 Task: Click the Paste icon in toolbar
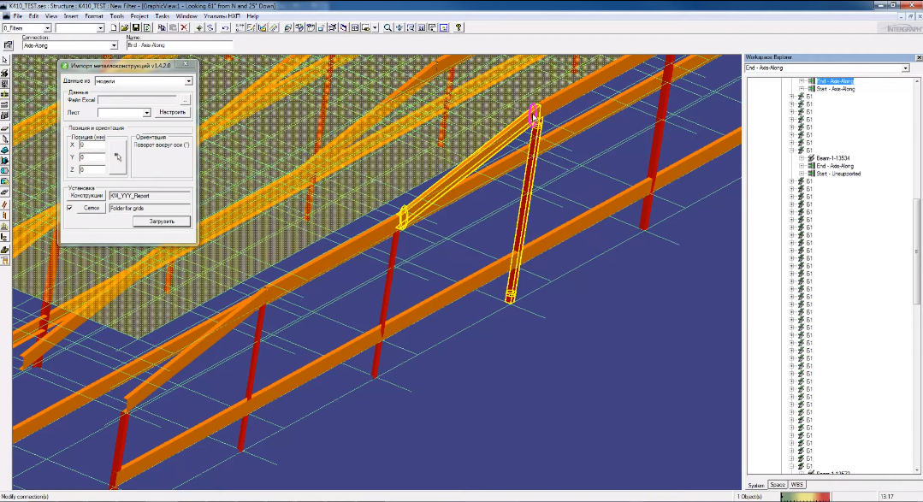pyautogui.click(x=173, y=27)
